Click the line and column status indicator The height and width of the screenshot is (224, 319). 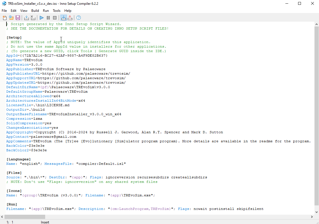[x=10, y=222]
